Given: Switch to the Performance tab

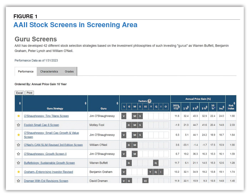Looking at the screenshot, I should coord(26,72).
